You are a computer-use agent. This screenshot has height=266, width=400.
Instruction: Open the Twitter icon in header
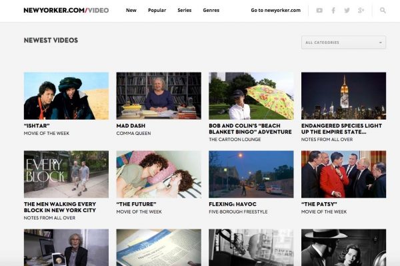tap(347, 11)
